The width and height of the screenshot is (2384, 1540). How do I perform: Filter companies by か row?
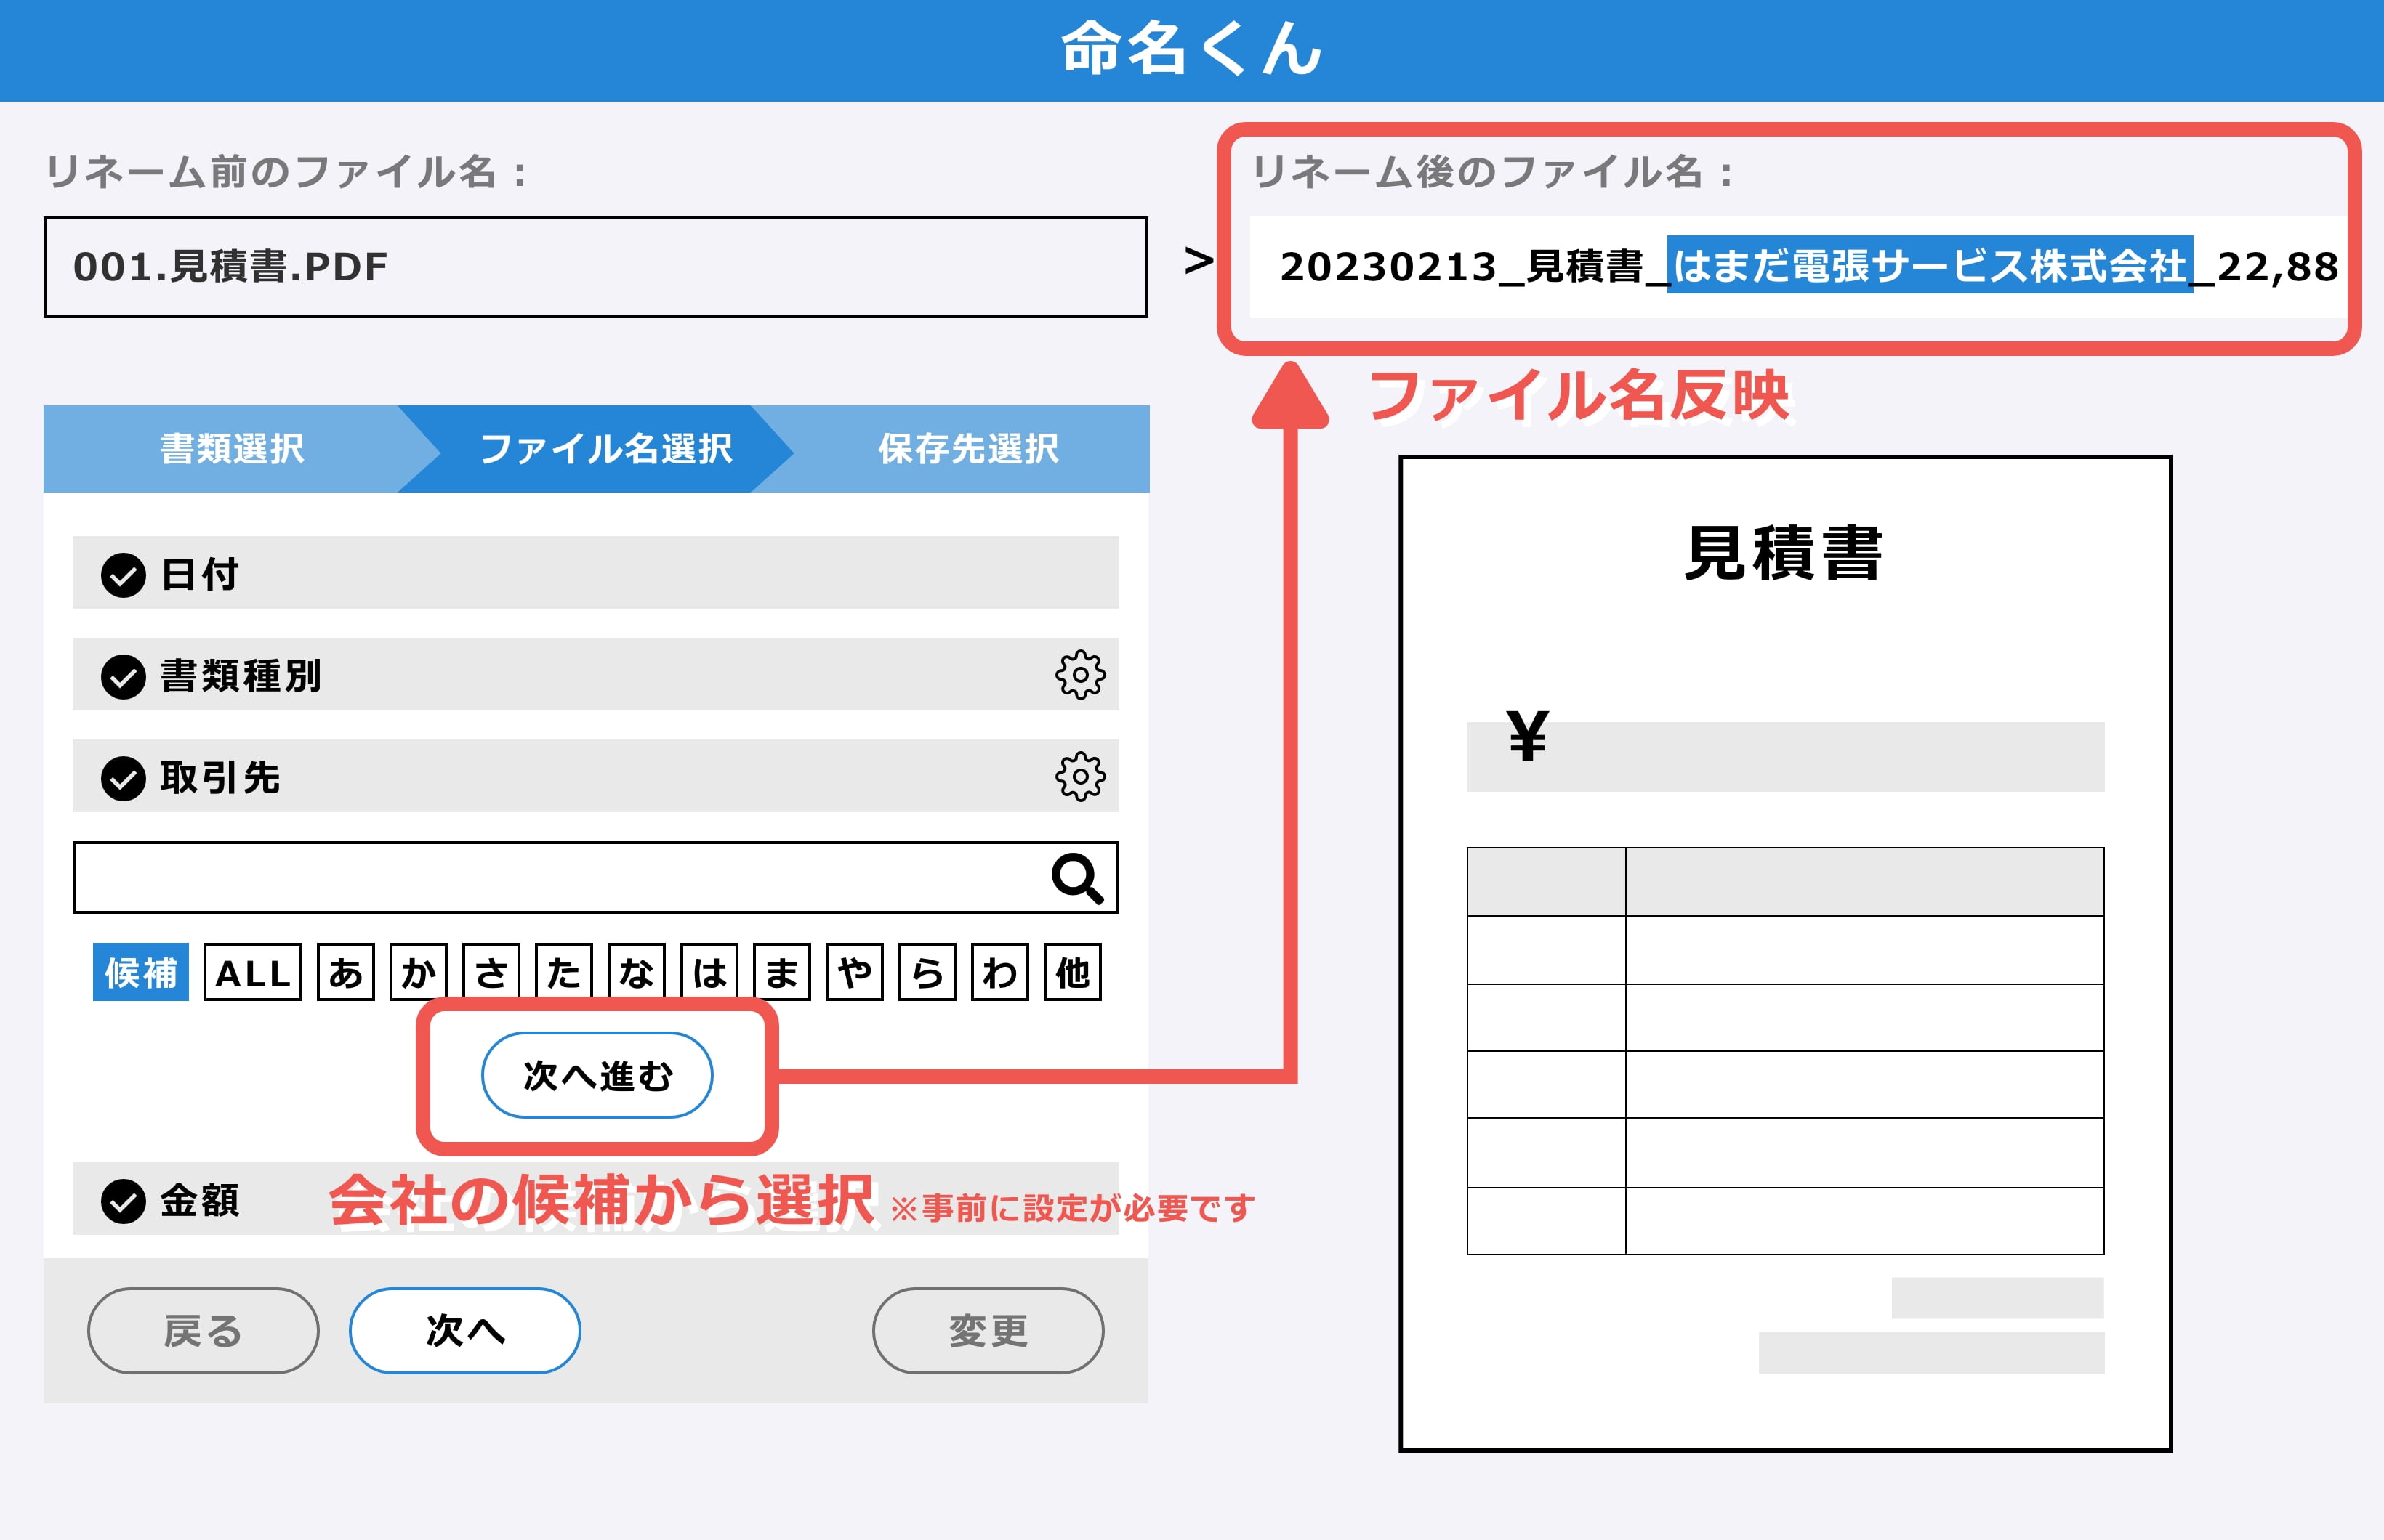[418, 972]
